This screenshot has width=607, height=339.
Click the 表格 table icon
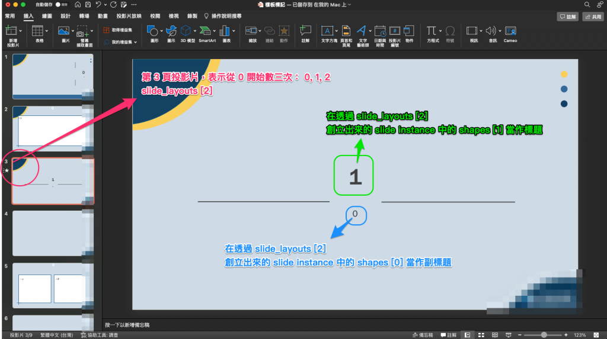click(x=37, y=31)
